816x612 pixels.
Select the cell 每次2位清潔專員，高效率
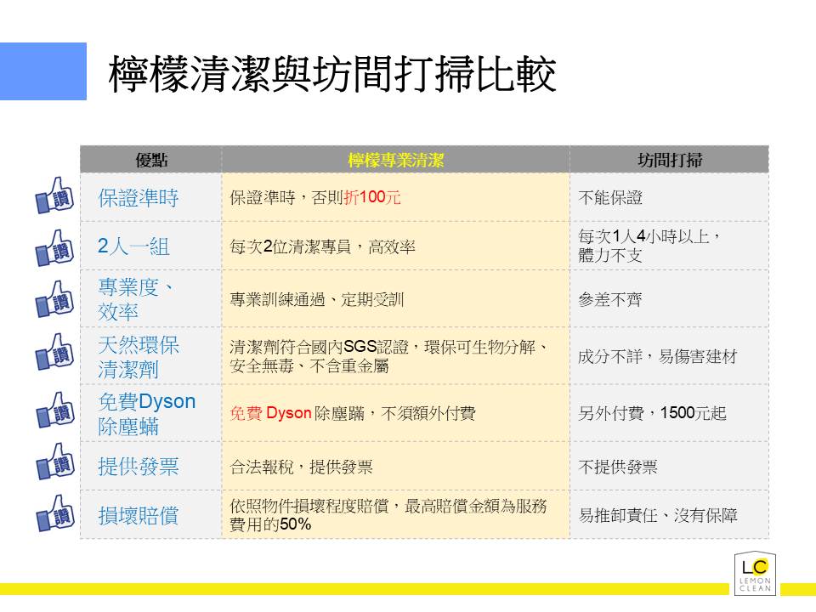point(323,247)
